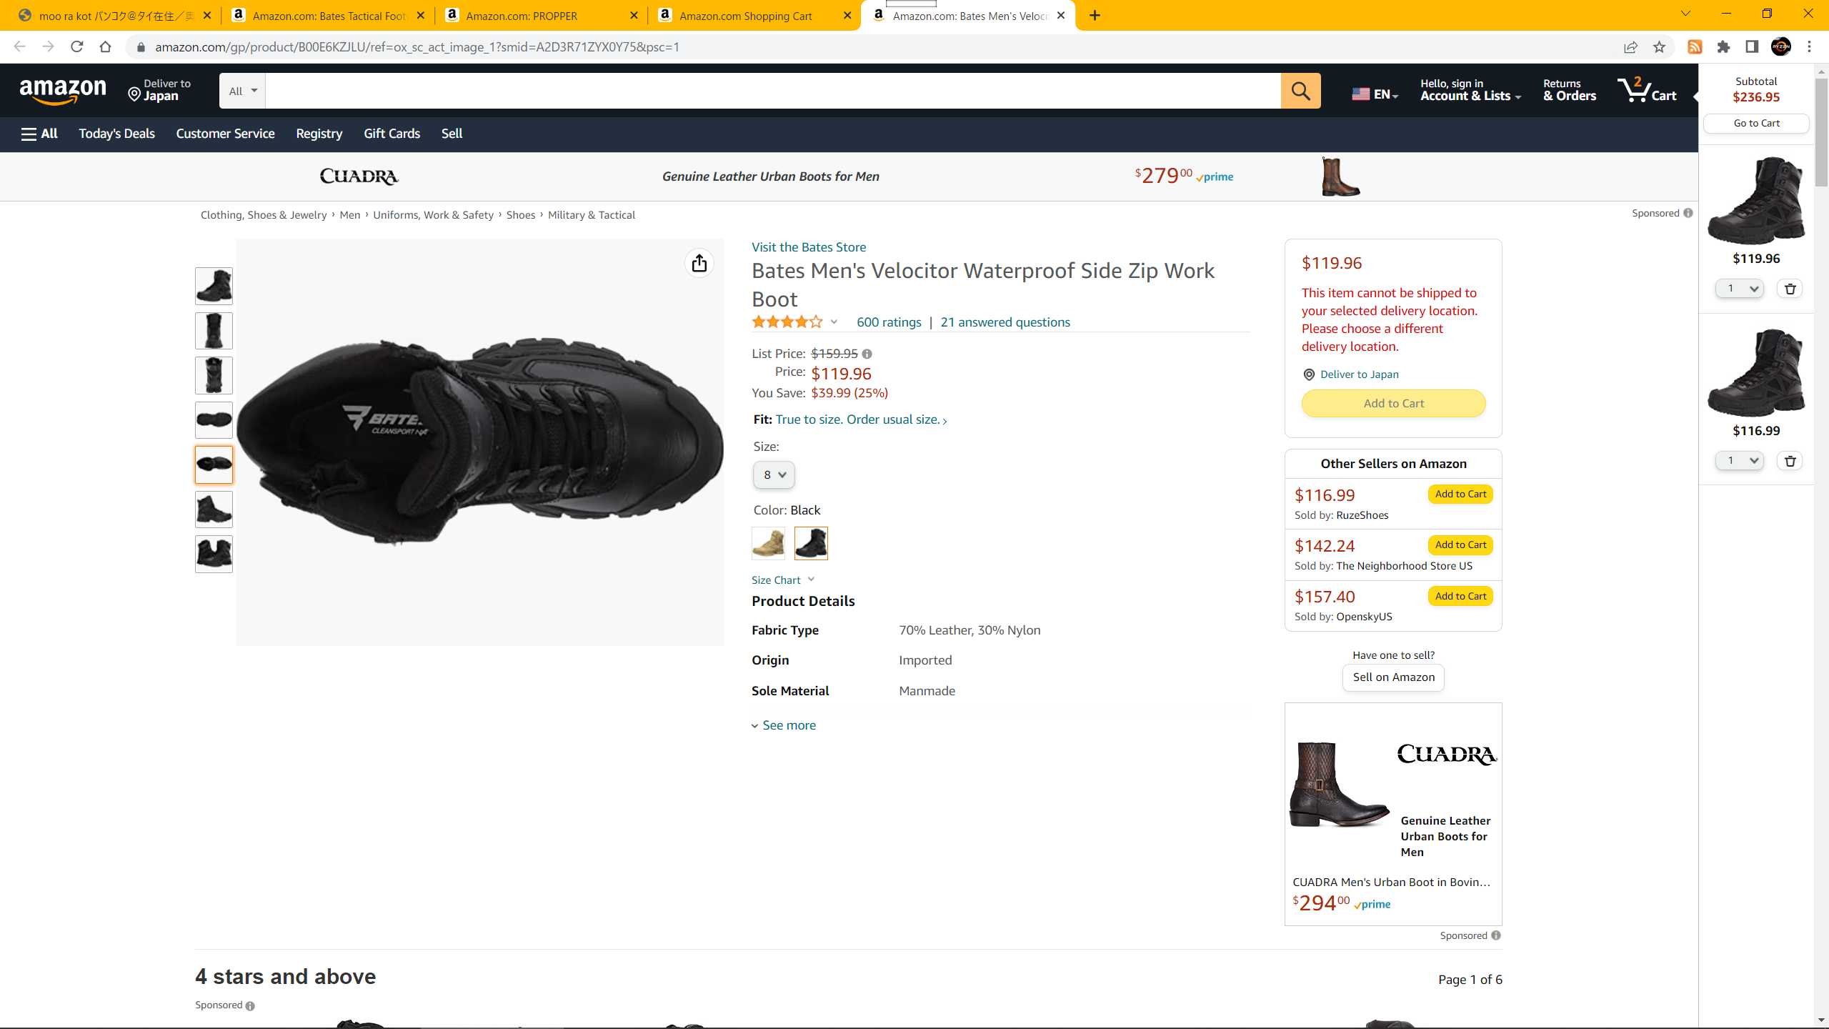Click Go to Cart button
Viewport: 1829px width, 1029px height.
coord(1756,124)
